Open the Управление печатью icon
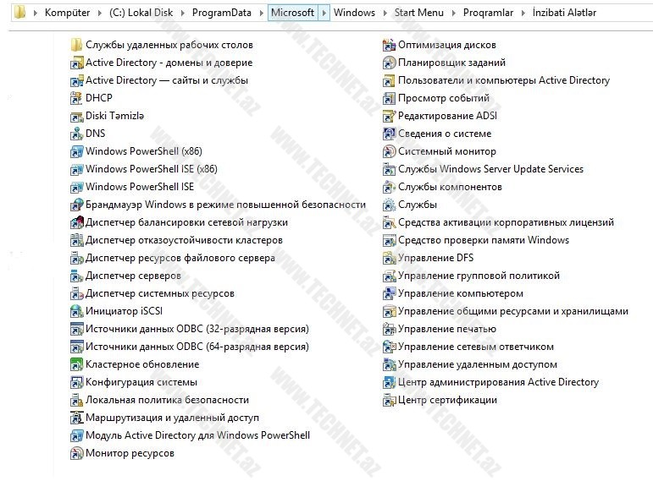Image resolution: width=653 pixels, height=481 pixels. [x=389, y=329]
